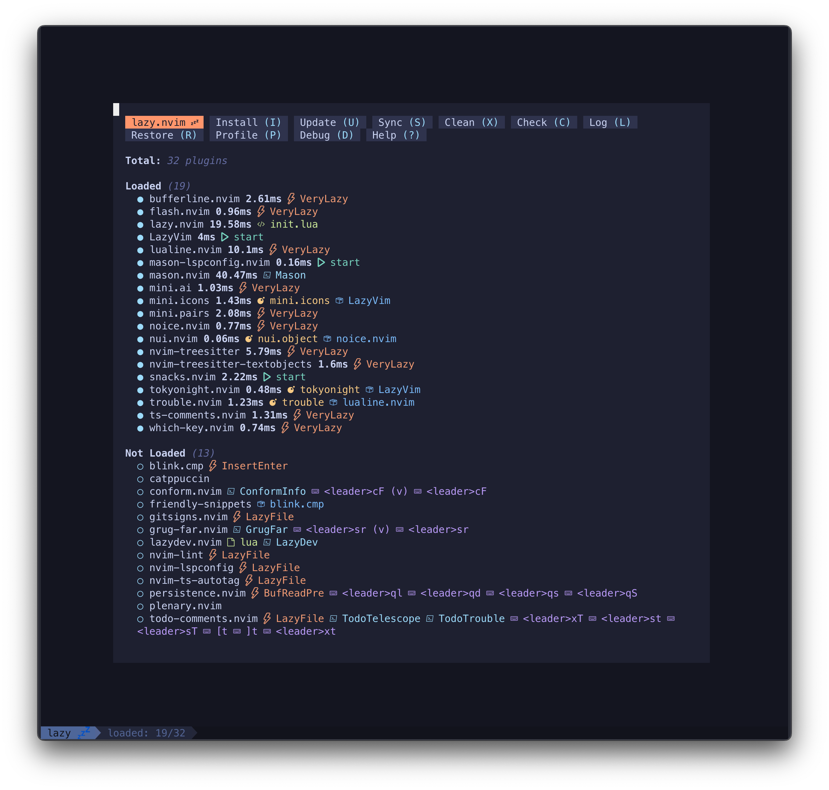Click the play icon on LazyVim row
This screenshot has width=829, height=790.
click(x=225, y=237)
